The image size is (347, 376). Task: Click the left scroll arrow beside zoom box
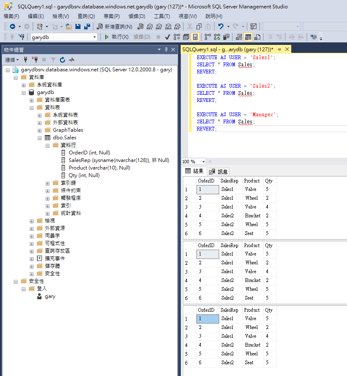[210, 162]
